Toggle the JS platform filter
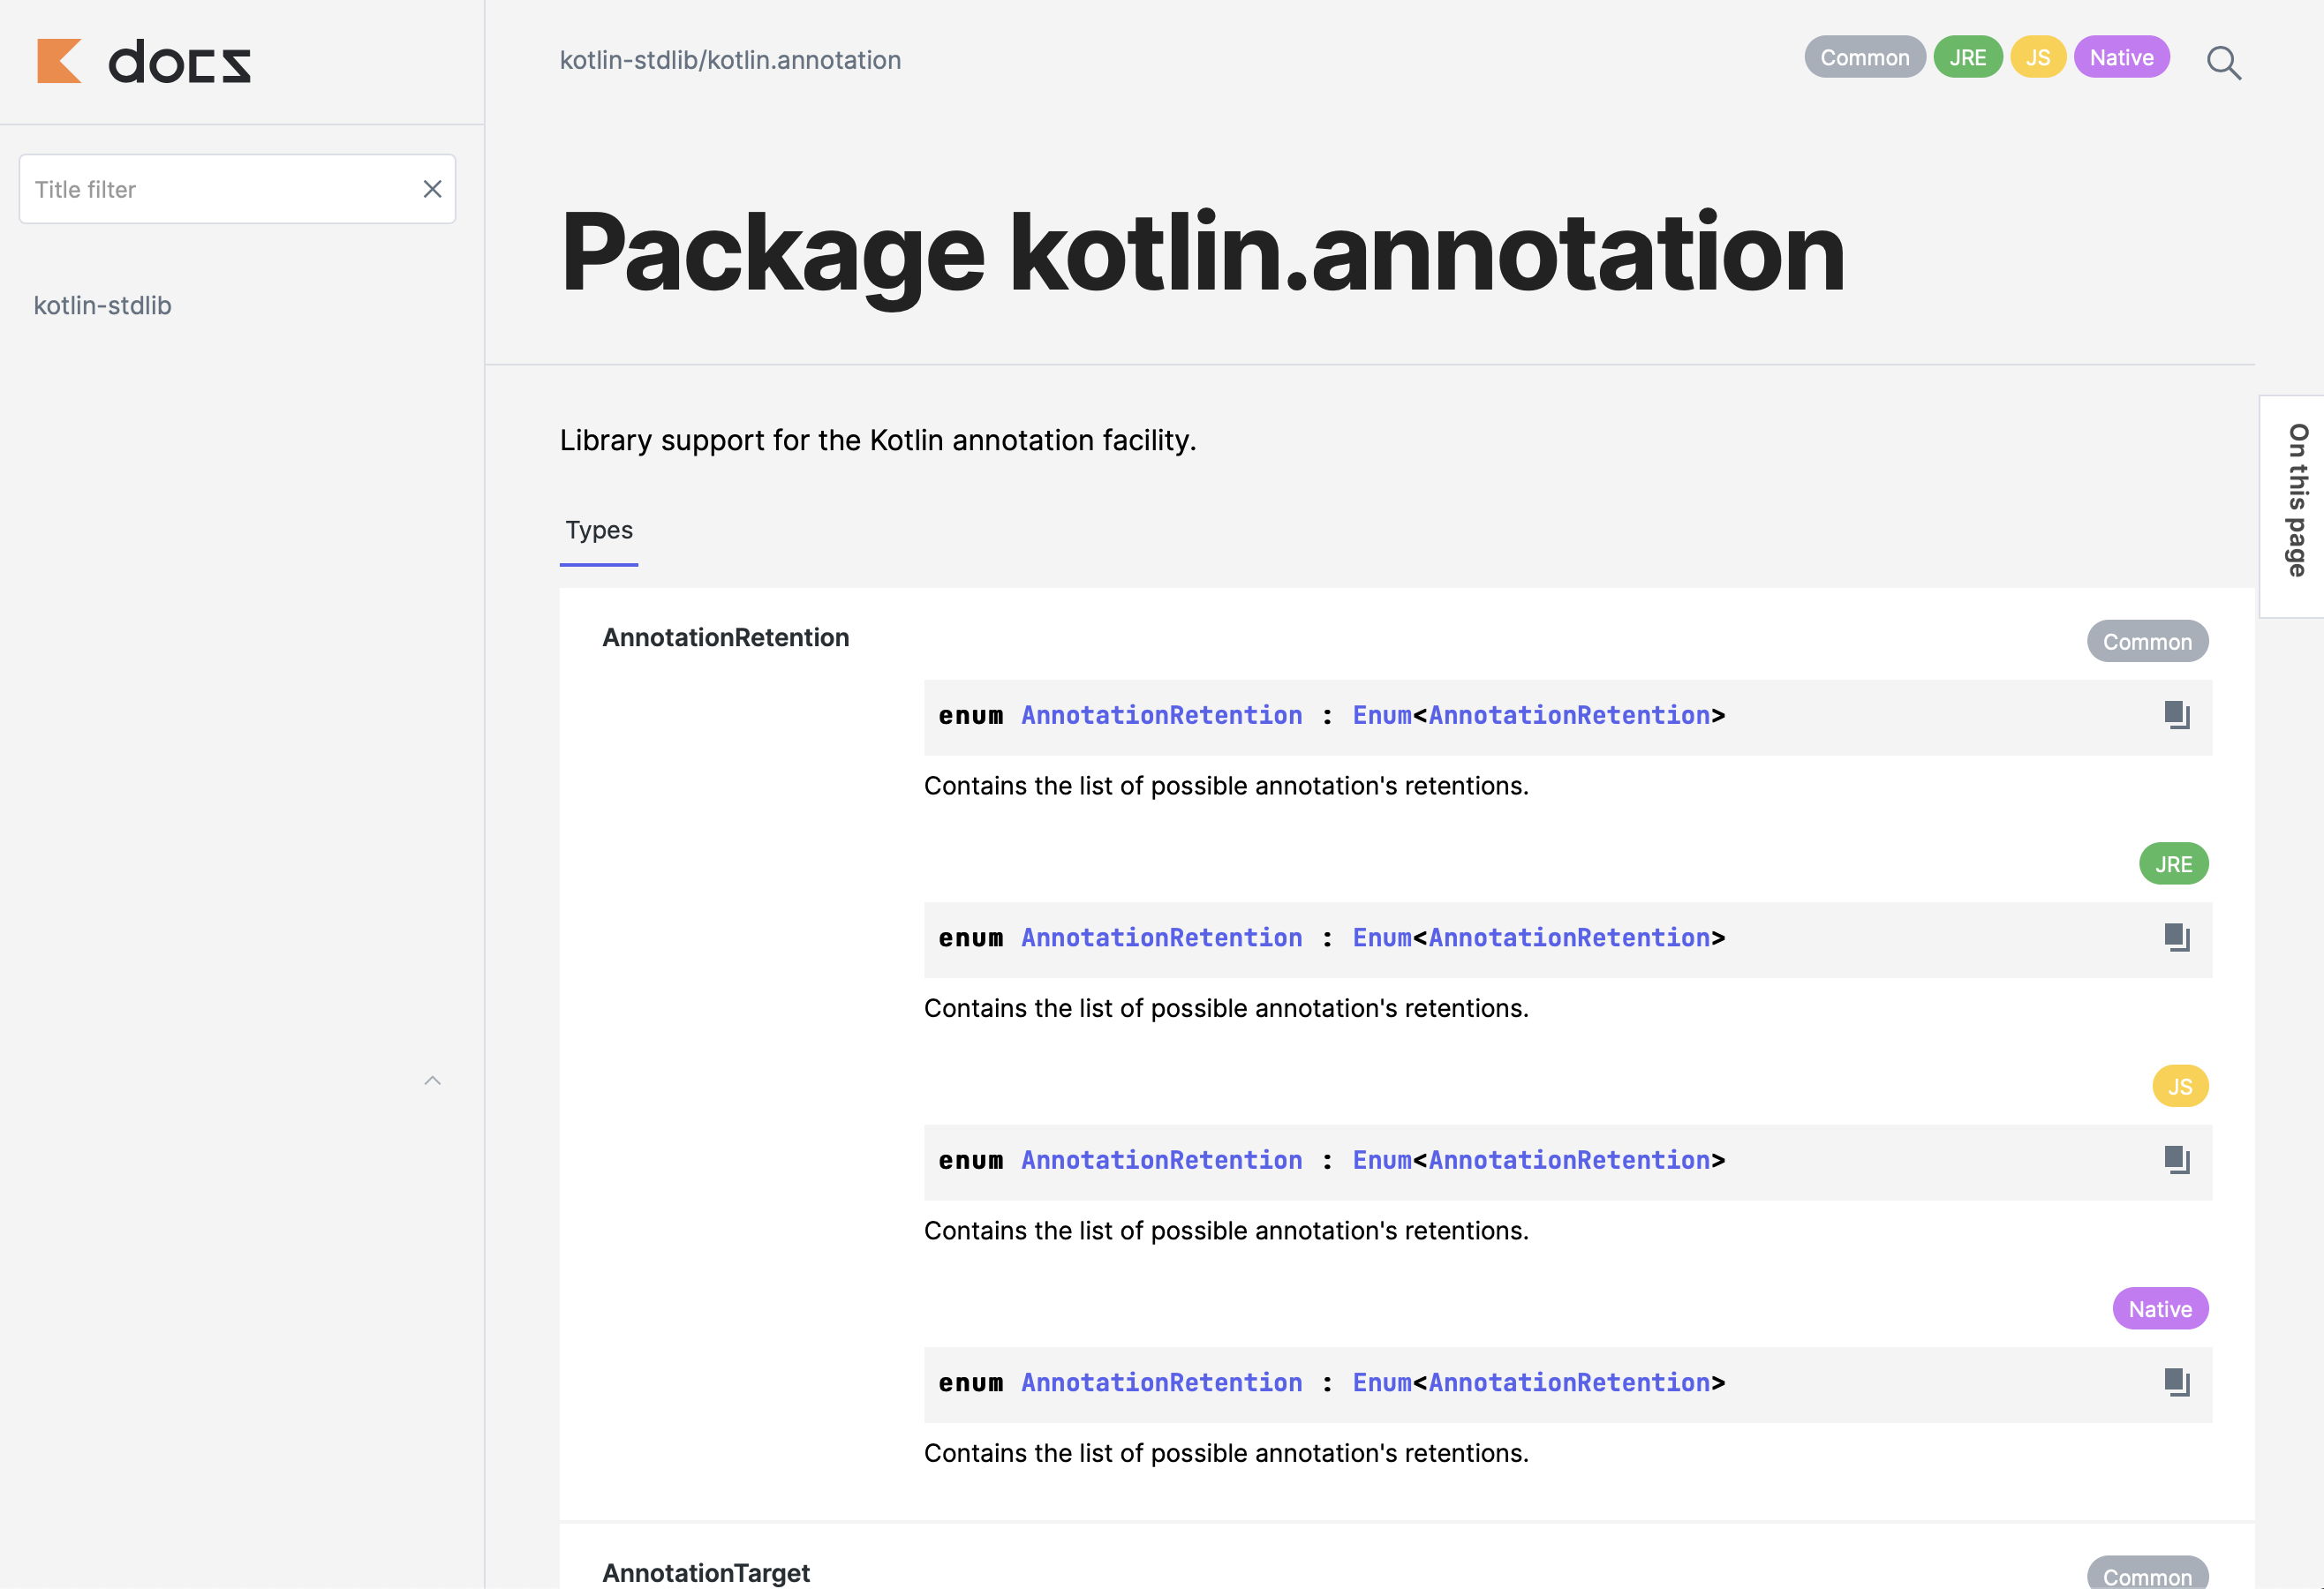This screenshot has width=2324, height=1589. point(2037,57)
